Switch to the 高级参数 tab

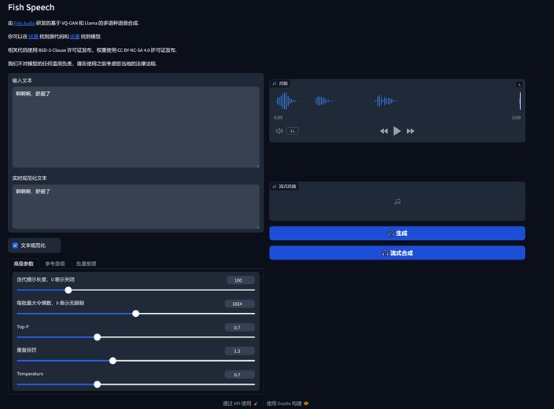click(24, 263)
